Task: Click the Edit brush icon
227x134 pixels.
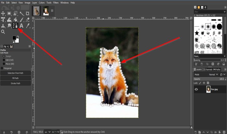Action: (x=196, y=64)
